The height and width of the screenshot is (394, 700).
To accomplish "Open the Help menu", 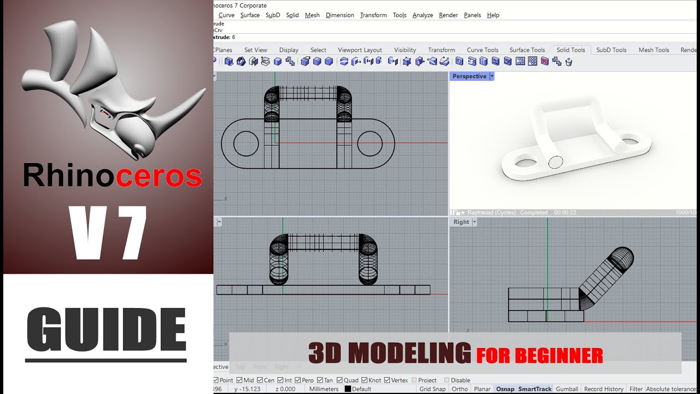I will 493,15.
